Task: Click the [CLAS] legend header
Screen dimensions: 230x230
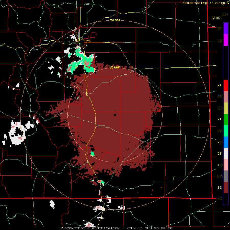Action: 216,18
